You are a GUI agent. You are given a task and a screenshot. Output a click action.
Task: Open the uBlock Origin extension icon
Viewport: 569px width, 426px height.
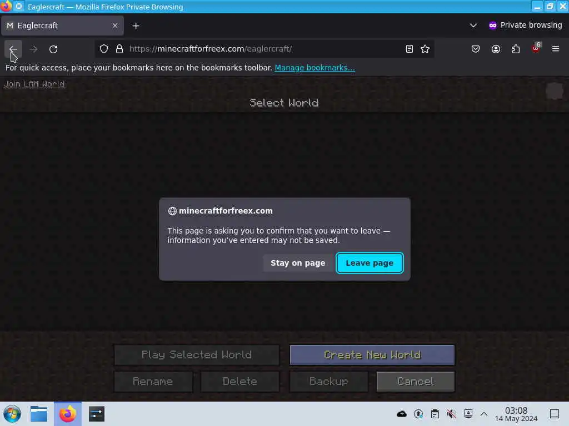pos(536,48)
